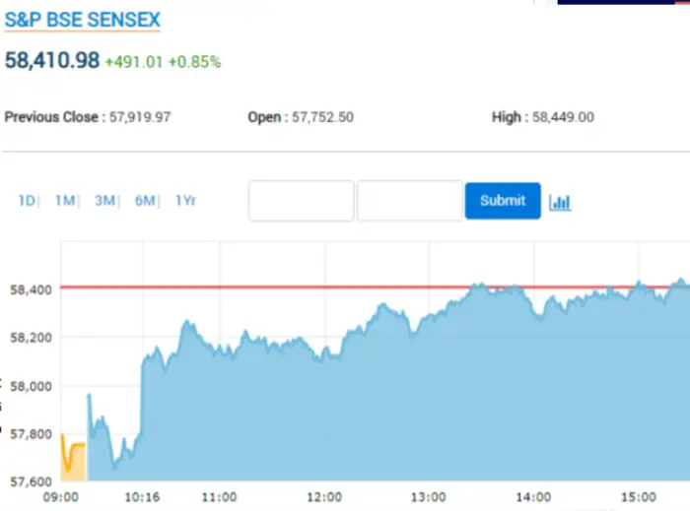
Task: Click the first date input box
Action: tap(301, 201)
